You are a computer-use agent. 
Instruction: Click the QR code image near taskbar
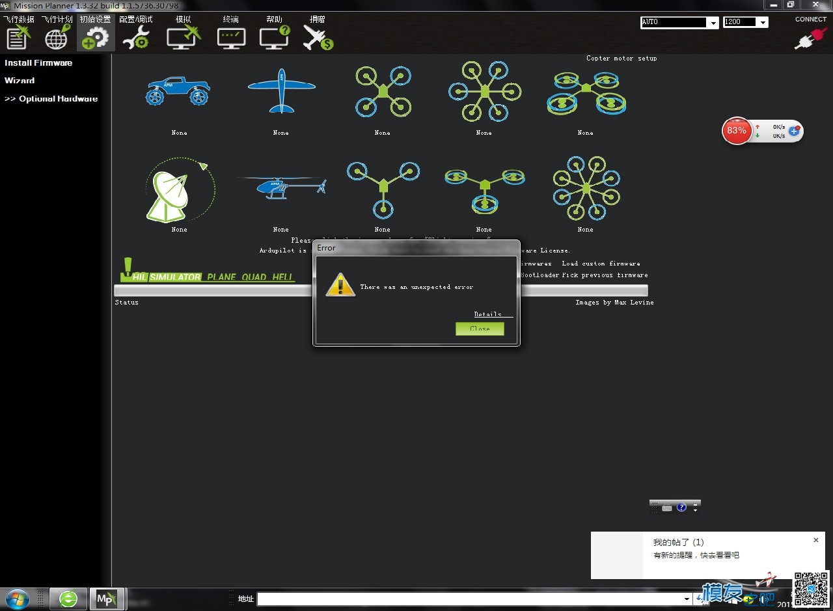tap(811, 588)
